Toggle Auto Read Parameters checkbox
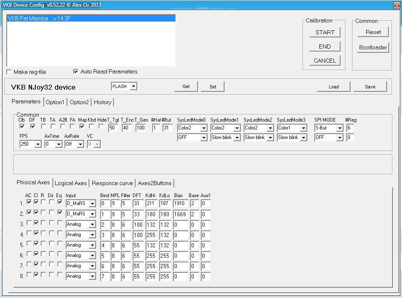Viewport: 402px width, 298px height. [x=76, y=71]
